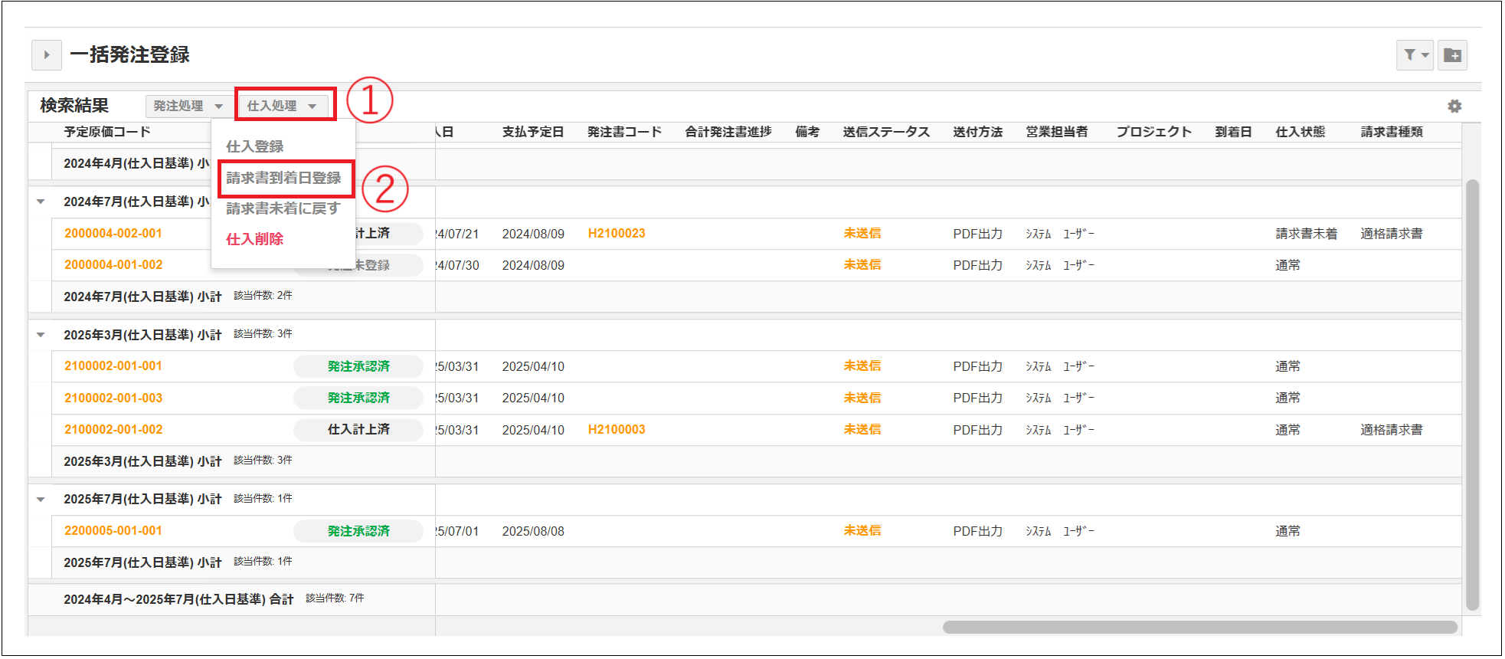Open order document H2100023 link
Viewport: 1505px width, 659px height.
pyautogui.click(x=617, y=234)
